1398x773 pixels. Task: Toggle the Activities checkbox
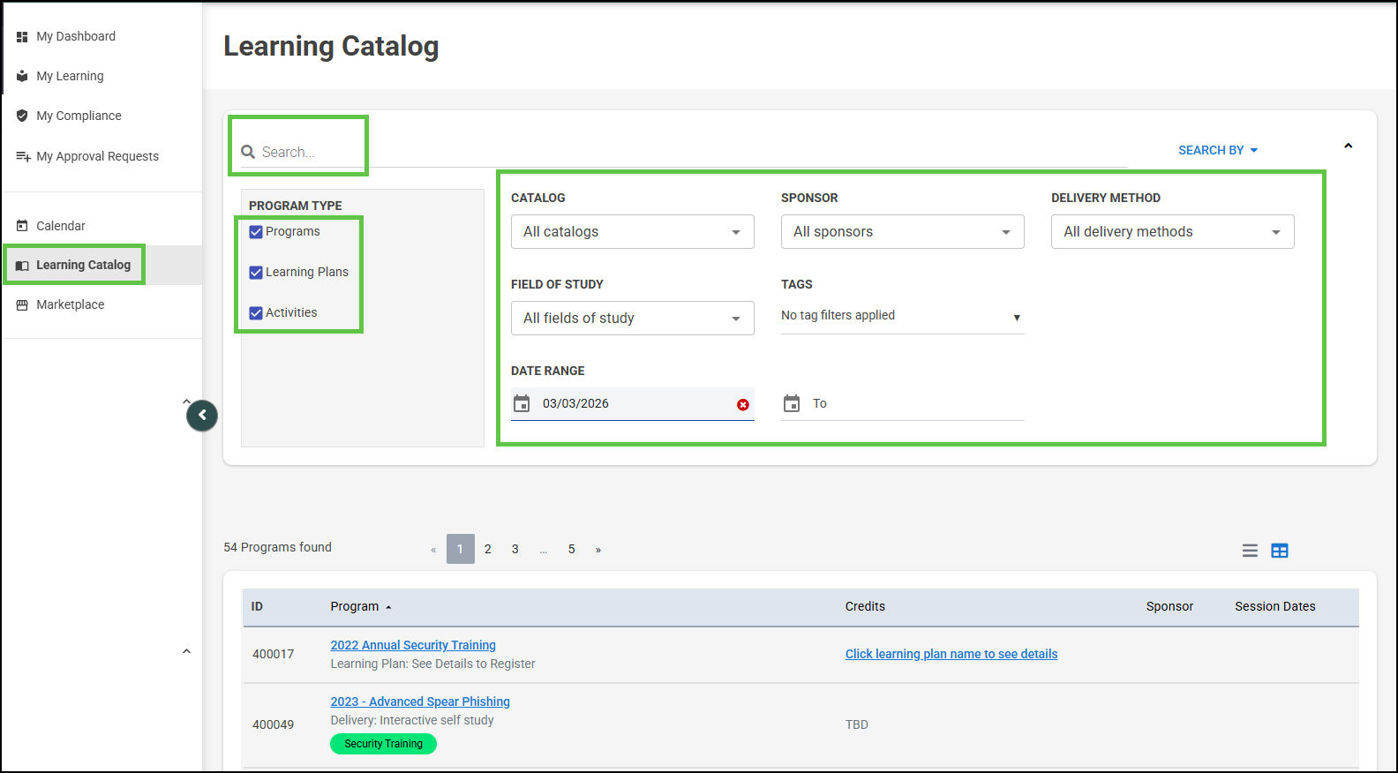pyautogui.click(x=256, y=313)
